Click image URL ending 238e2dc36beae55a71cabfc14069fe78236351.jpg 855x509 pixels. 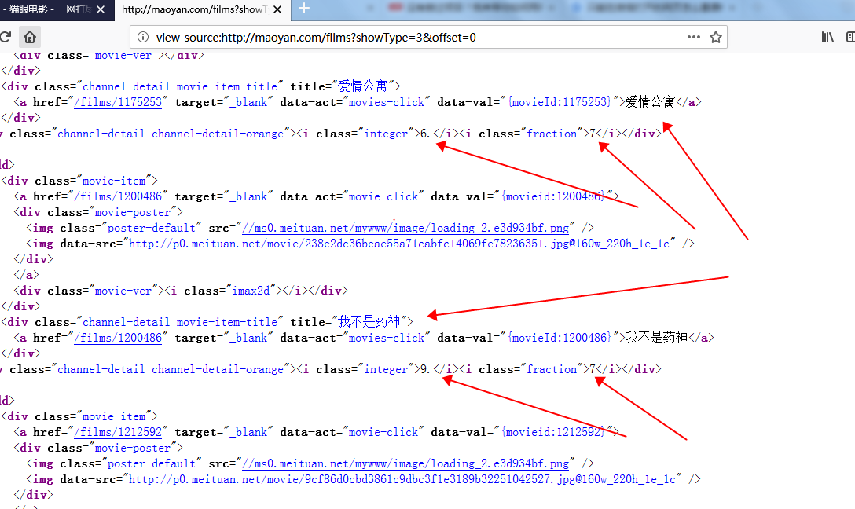399,244
